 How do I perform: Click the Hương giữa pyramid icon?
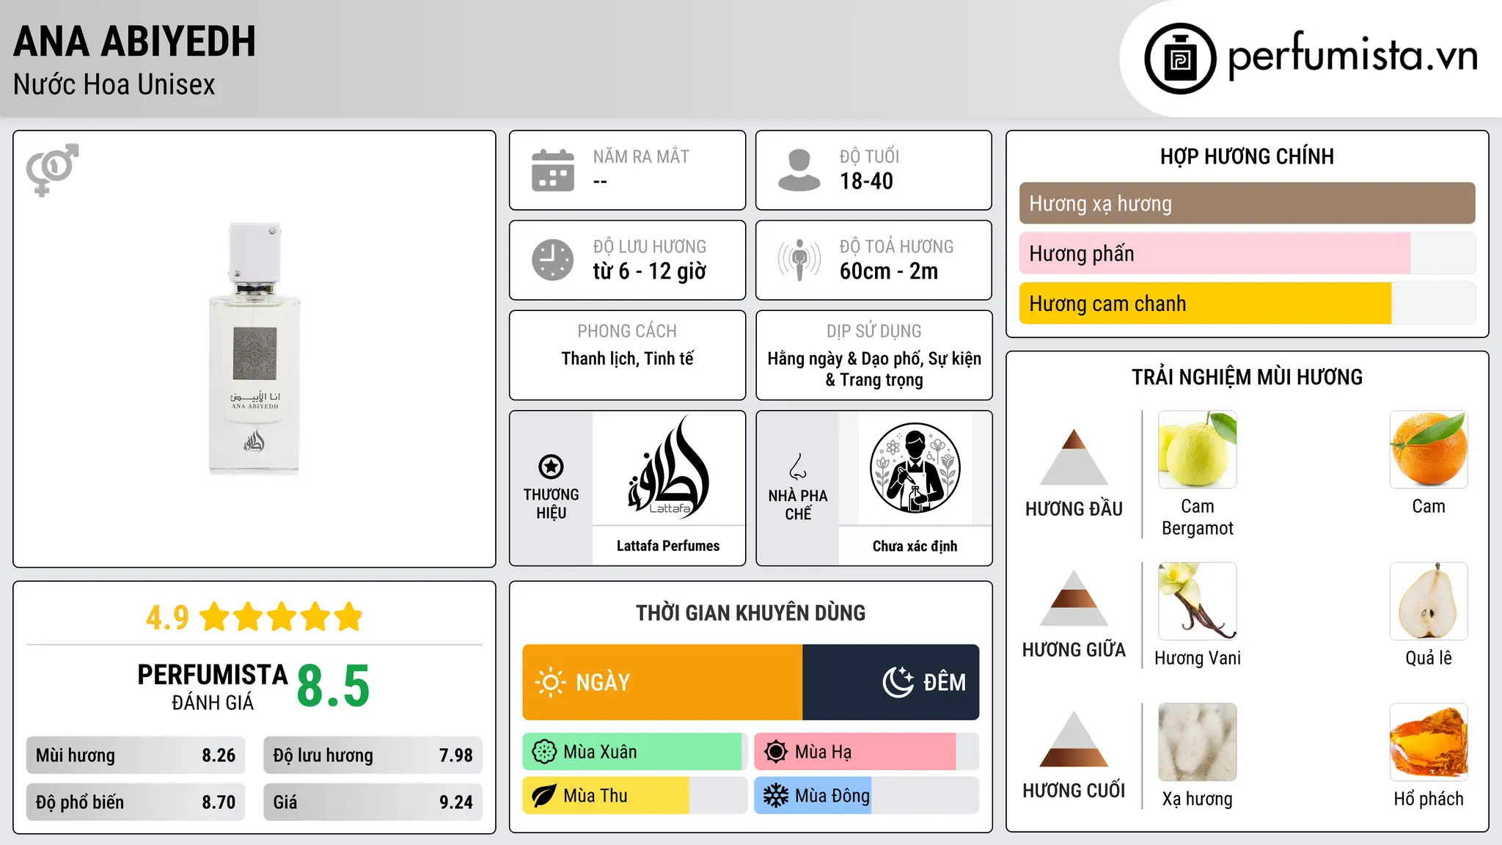[x=1074, y=597]
